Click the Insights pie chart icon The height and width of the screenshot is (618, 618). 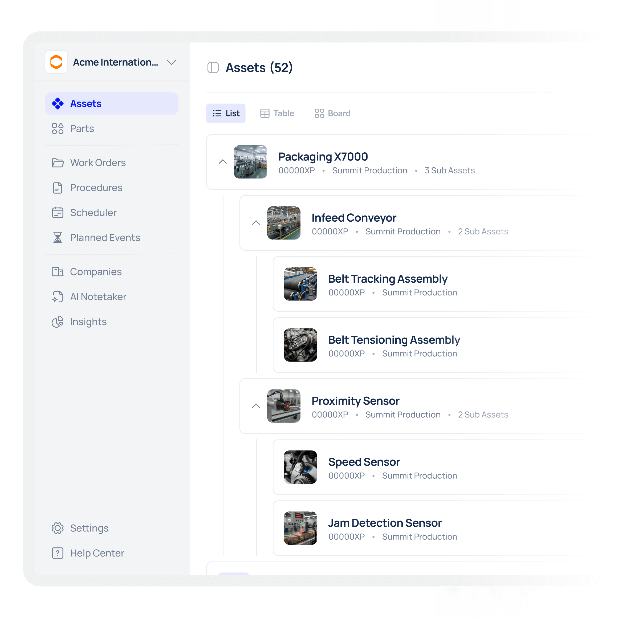coord(58,322)
